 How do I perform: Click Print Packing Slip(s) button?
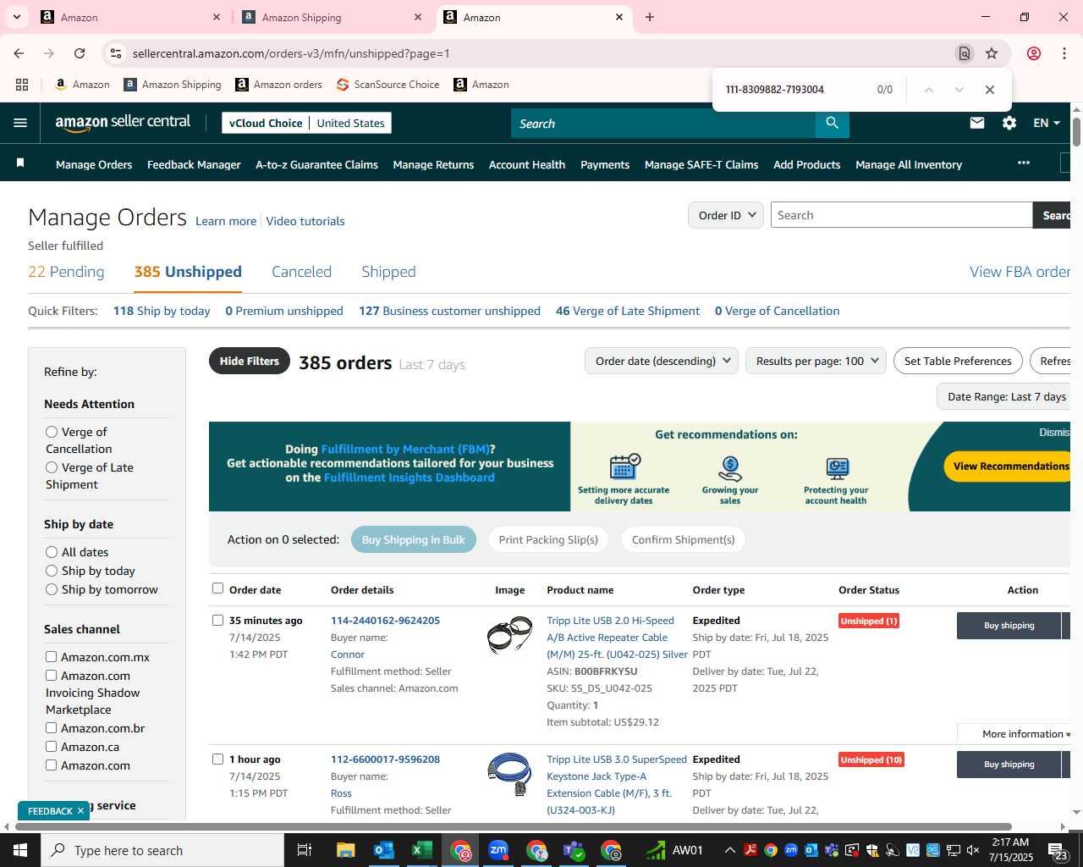click(x=548, y=539)
